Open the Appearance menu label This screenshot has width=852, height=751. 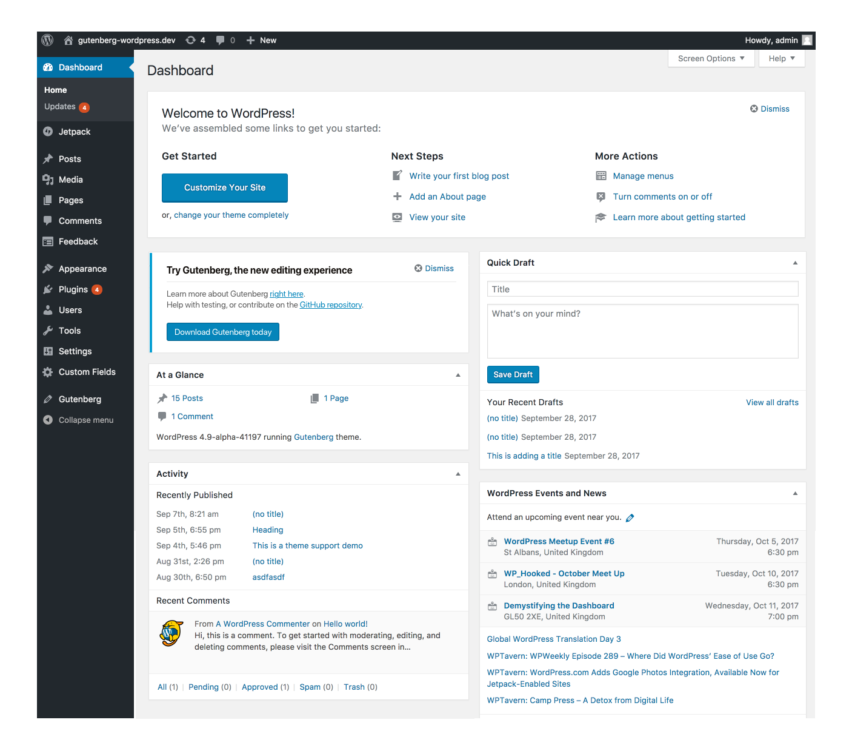point(82,269)
